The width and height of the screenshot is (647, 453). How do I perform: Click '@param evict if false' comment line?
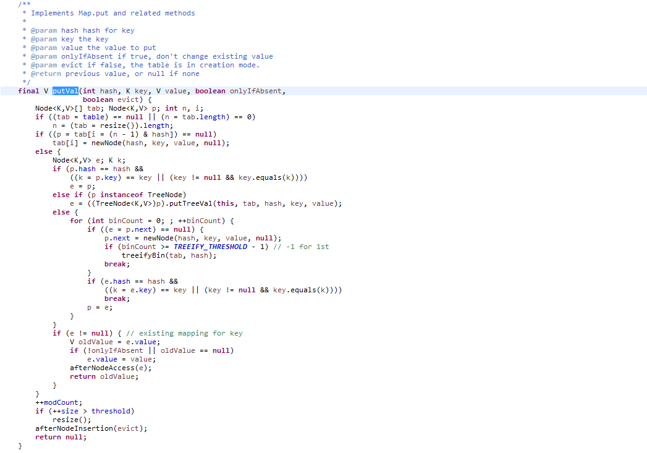145,65
